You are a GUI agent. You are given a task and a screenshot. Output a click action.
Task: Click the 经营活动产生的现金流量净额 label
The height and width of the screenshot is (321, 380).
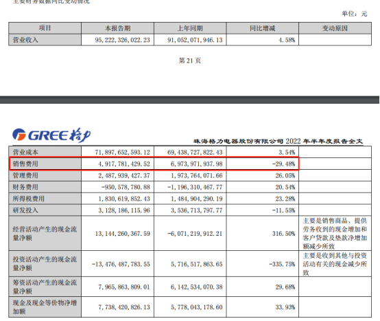(45, 233)
